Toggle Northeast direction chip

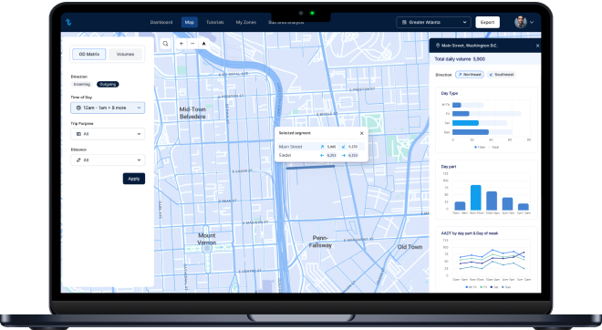(x=470, y=75)
